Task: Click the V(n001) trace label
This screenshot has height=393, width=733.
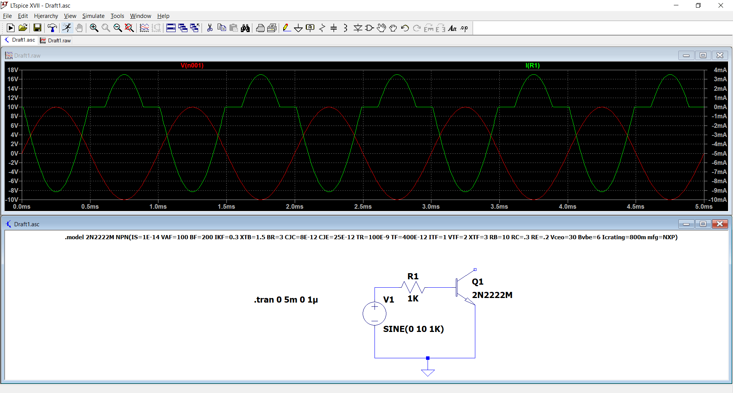Action: point(192,66)
